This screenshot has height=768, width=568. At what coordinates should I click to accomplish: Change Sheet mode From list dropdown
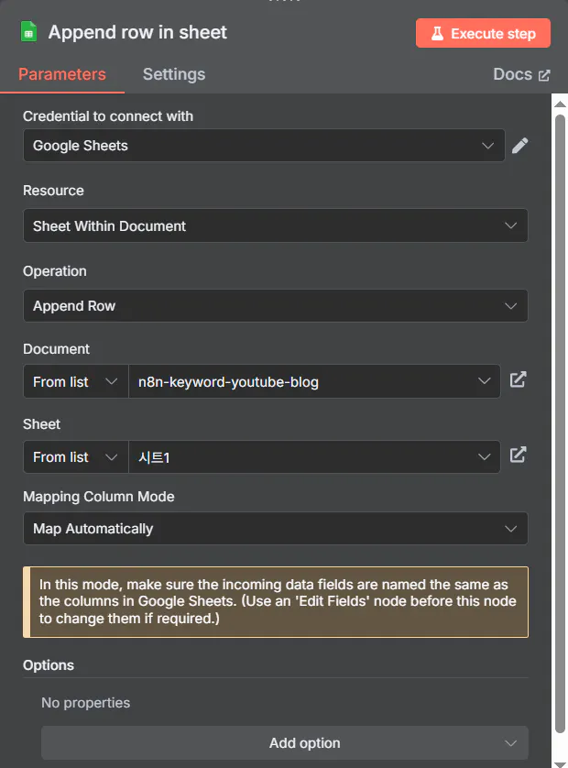click(x=75, y=457)
